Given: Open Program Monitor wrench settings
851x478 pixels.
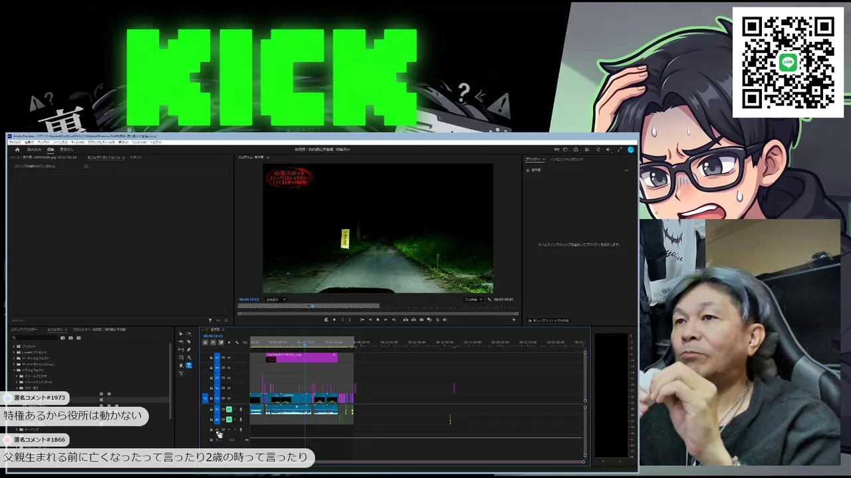Looking at the screenshot, I should [x=490, y=299].
